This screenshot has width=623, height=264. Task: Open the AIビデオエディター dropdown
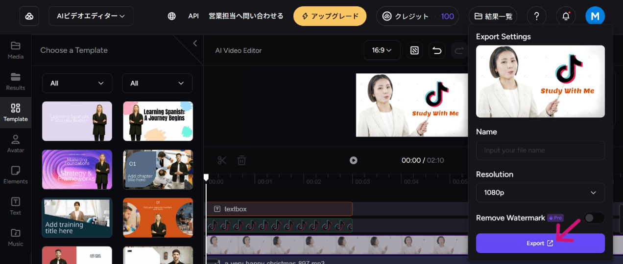pos(91,16)
